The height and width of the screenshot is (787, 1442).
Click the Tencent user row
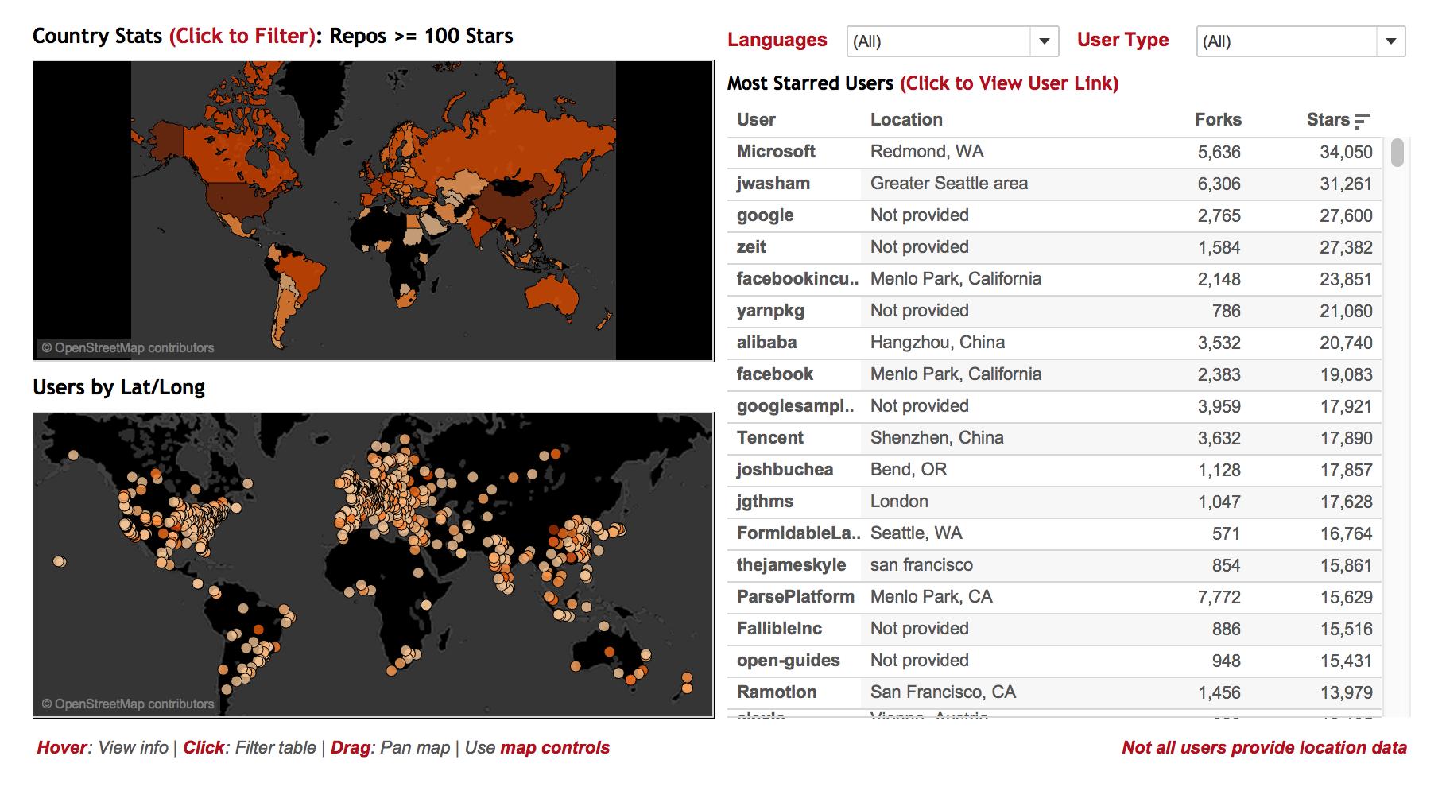1054,438
